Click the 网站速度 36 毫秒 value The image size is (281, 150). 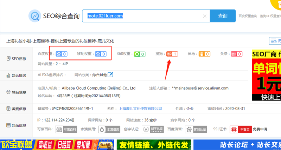point(151,120)
